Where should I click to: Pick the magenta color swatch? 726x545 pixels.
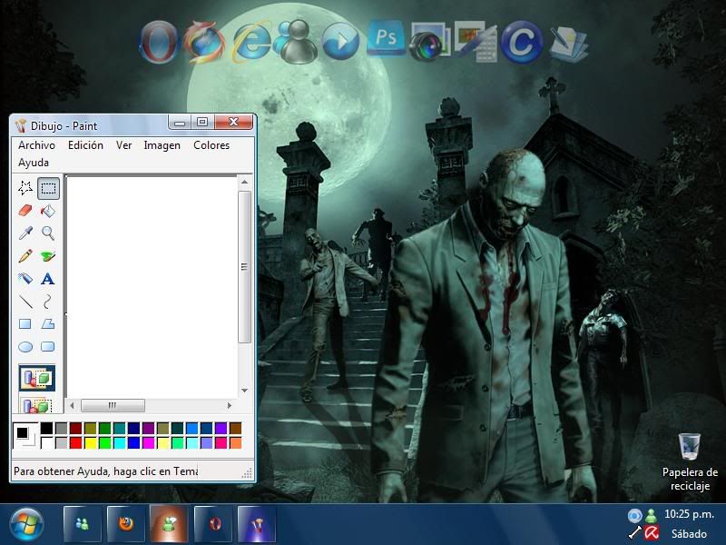[x=148, y=443]
